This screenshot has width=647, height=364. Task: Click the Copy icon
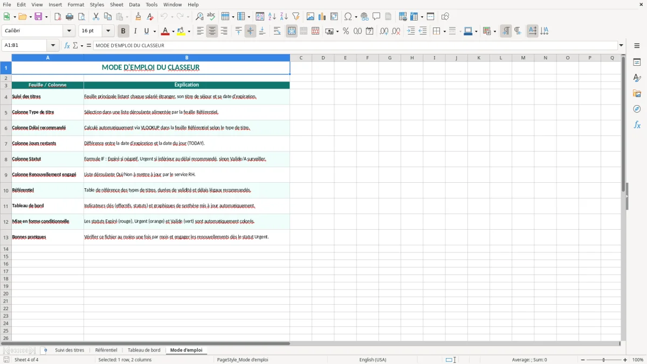click(x=108, y=17)
